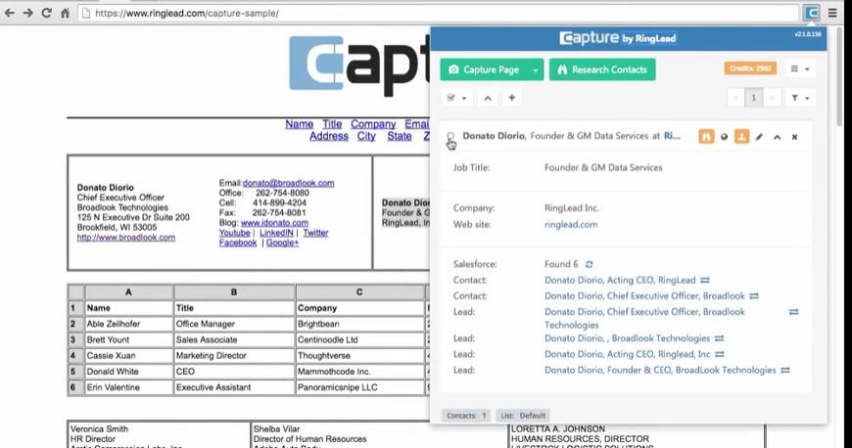
Task: Collapse all contacts with the up chevron button
Action: 488,98
